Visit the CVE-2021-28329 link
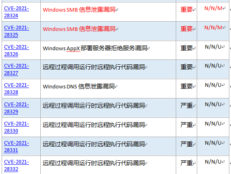Image resolution: width=231 pixels, height=174 pixels. [17, 108]
